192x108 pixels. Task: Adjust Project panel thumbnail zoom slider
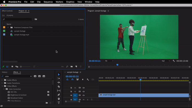point(25,67)
